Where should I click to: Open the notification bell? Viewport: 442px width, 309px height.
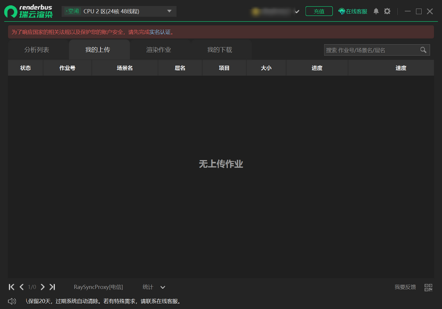click(376, 11)
